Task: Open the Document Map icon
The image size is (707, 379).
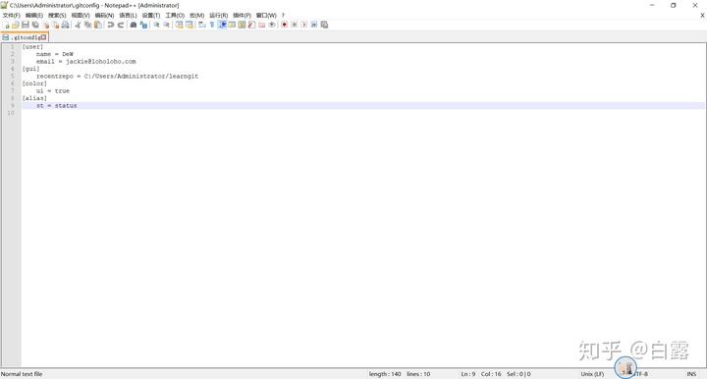Action: point(242,25)
